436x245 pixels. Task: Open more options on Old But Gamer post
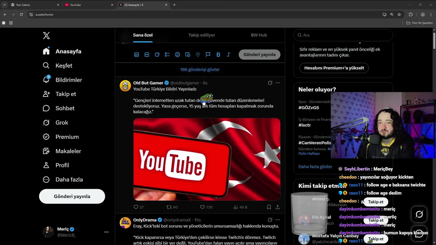[278, 83]
